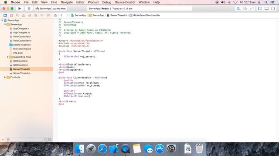This screenshot has height=156, width=279.
Task: Run the ServerApp with the play button
Action: tap(20, 9)
